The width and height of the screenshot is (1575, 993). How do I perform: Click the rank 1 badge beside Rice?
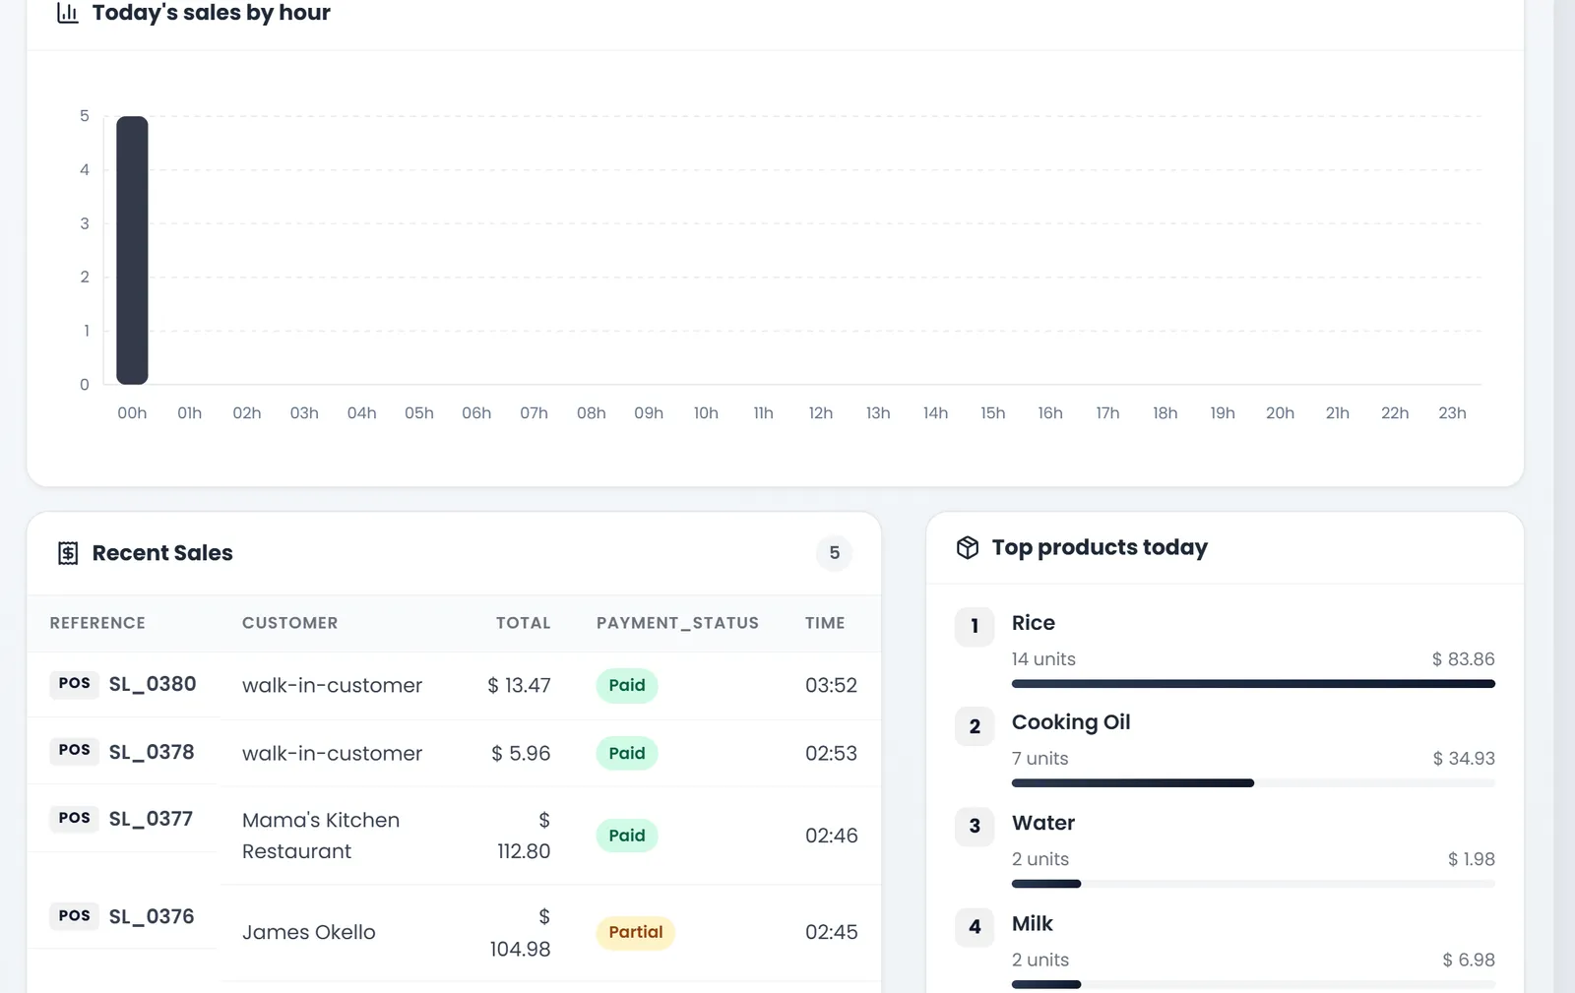pyautogui.click(x=975, y=626)
